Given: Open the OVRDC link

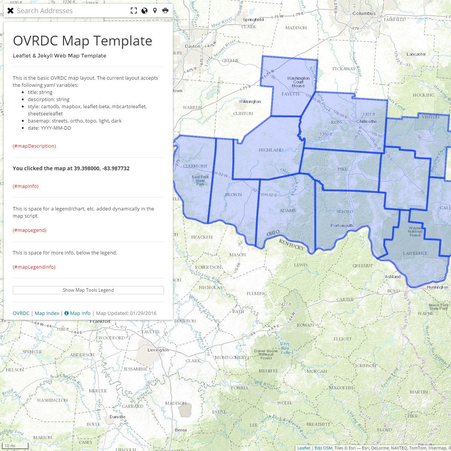Looking at the screenshot, I should click(21, 313).
